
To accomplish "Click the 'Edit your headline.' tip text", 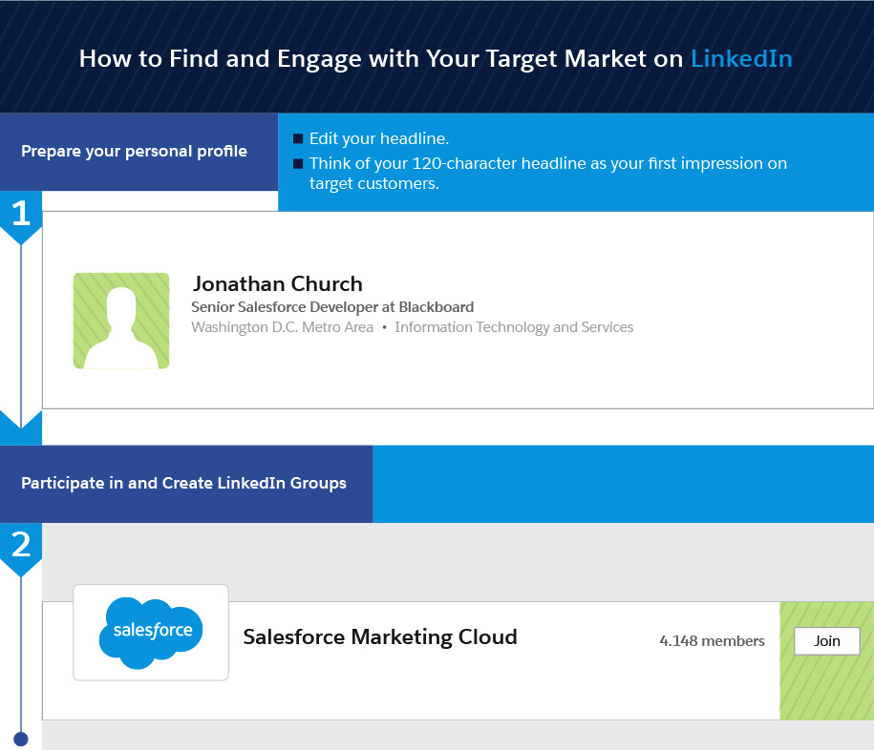I will point(379,138).
